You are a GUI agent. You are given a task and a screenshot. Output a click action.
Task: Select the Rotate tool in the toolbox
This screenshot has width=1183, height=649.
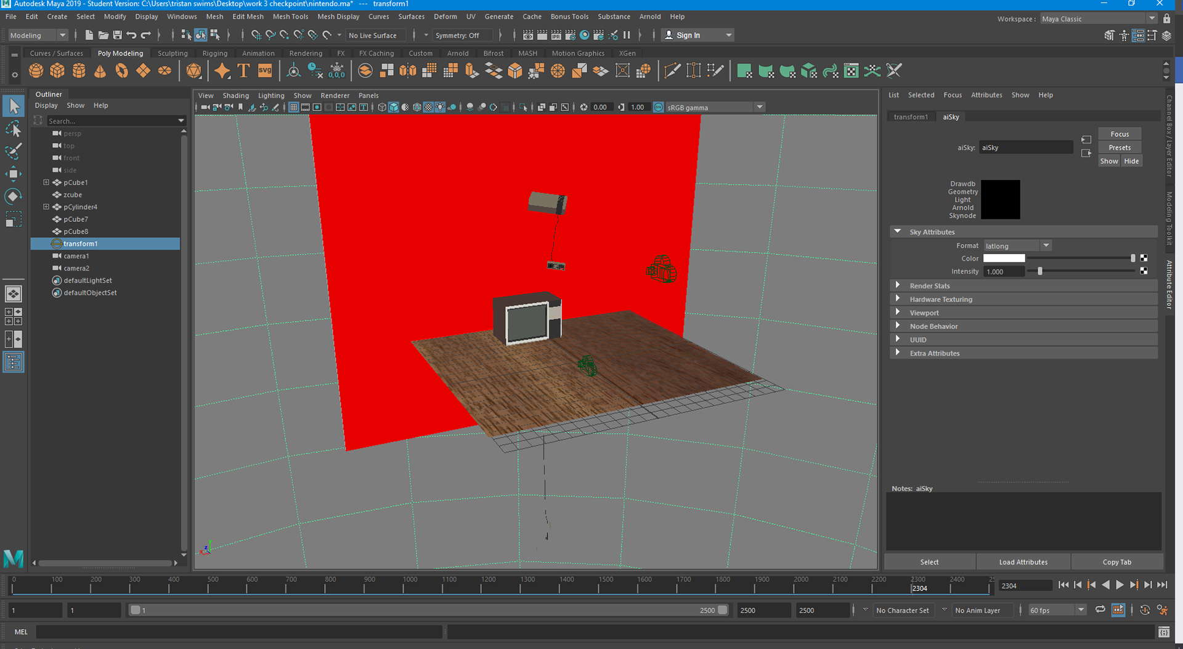click(13, 197)
